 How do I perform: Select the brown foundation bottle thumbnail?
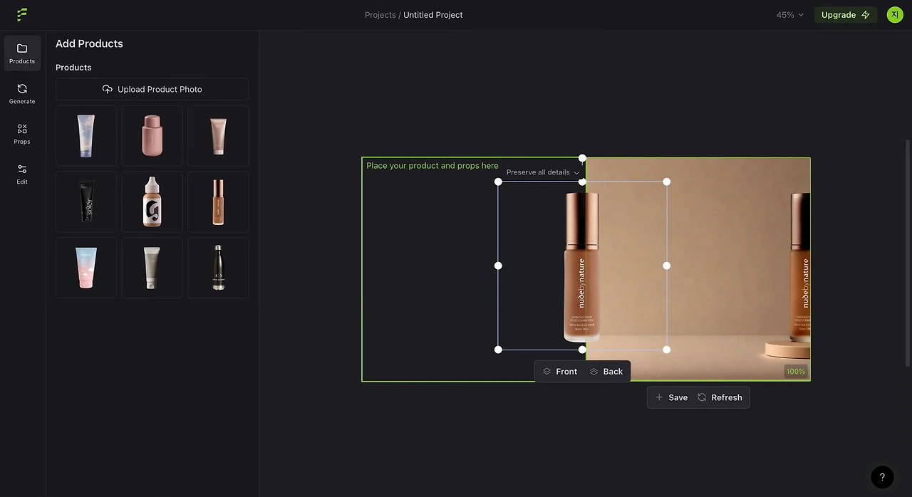[x=218, y=202]
